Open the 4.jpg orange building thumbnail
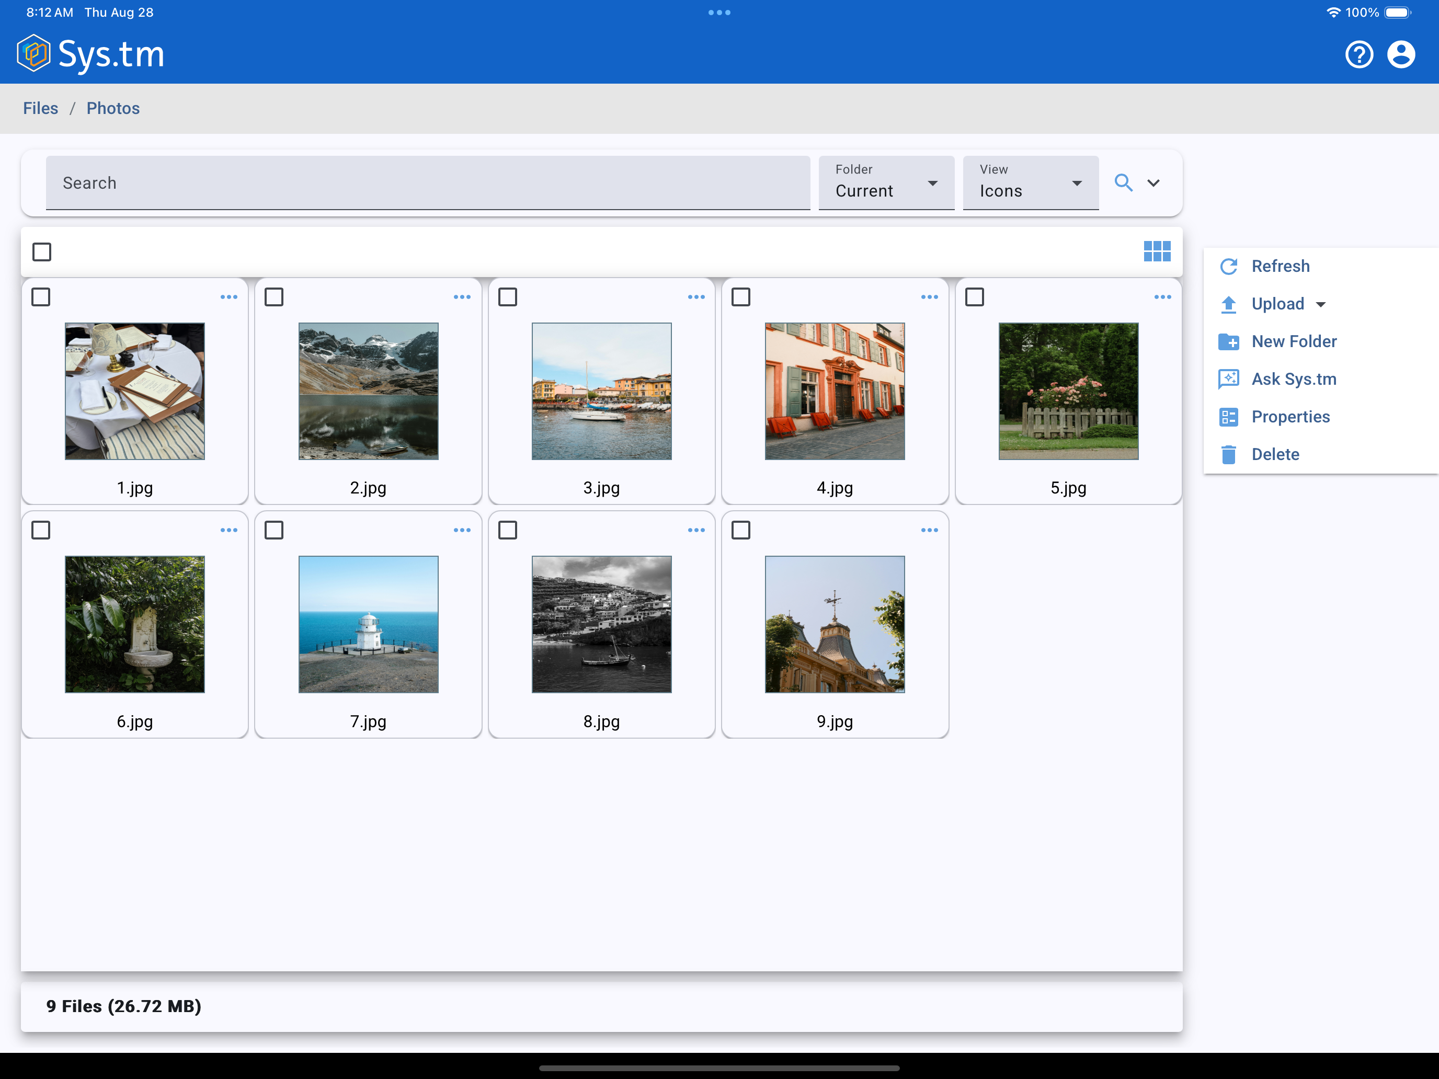The image size is (1439, 1079). click(835, 391)
